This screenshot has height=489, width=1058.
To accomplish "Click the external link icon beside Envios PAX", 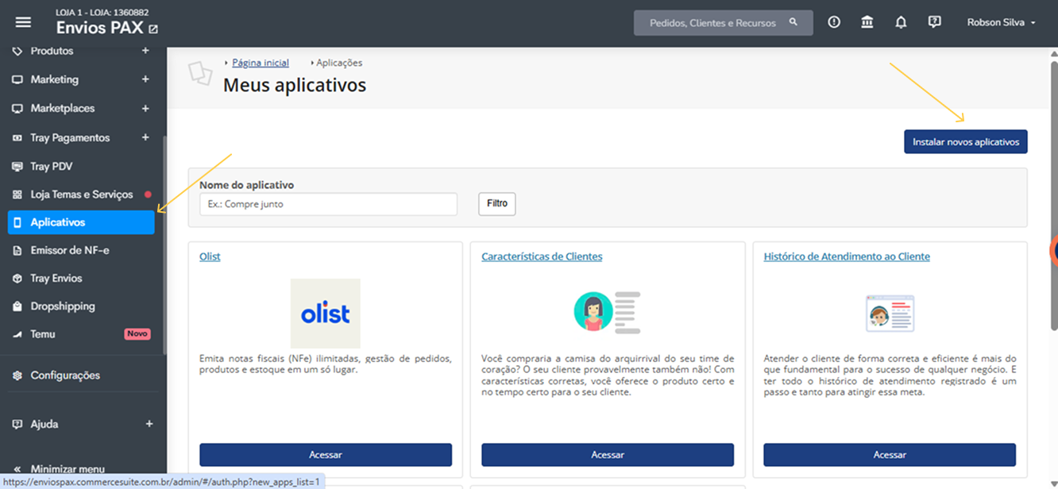I will coord(153,29).
